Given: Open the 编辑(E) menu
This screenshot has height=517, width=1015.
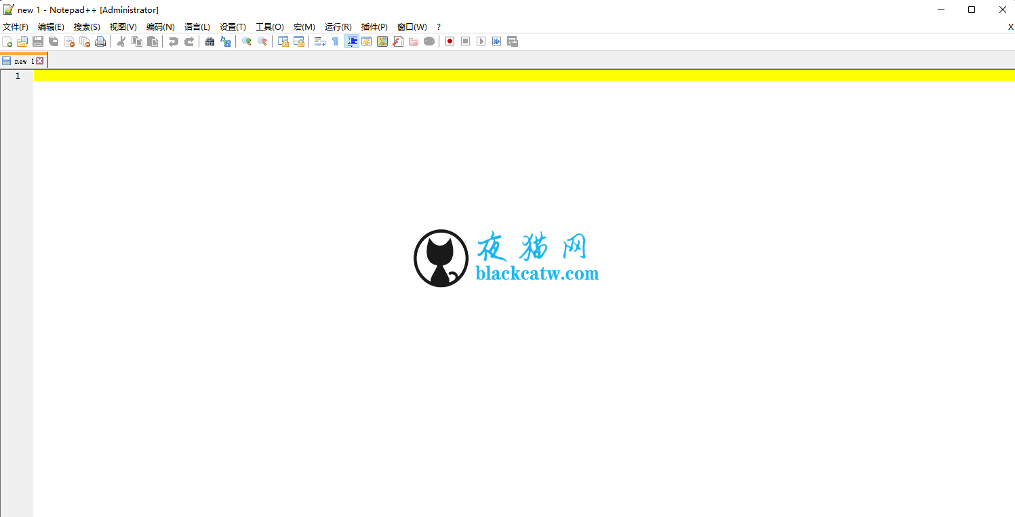Looking at the screenshot, I should point(51,27).
